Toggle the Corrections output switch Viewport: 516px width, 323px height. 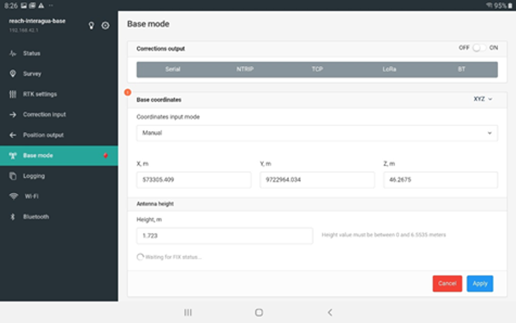point(479,48)
